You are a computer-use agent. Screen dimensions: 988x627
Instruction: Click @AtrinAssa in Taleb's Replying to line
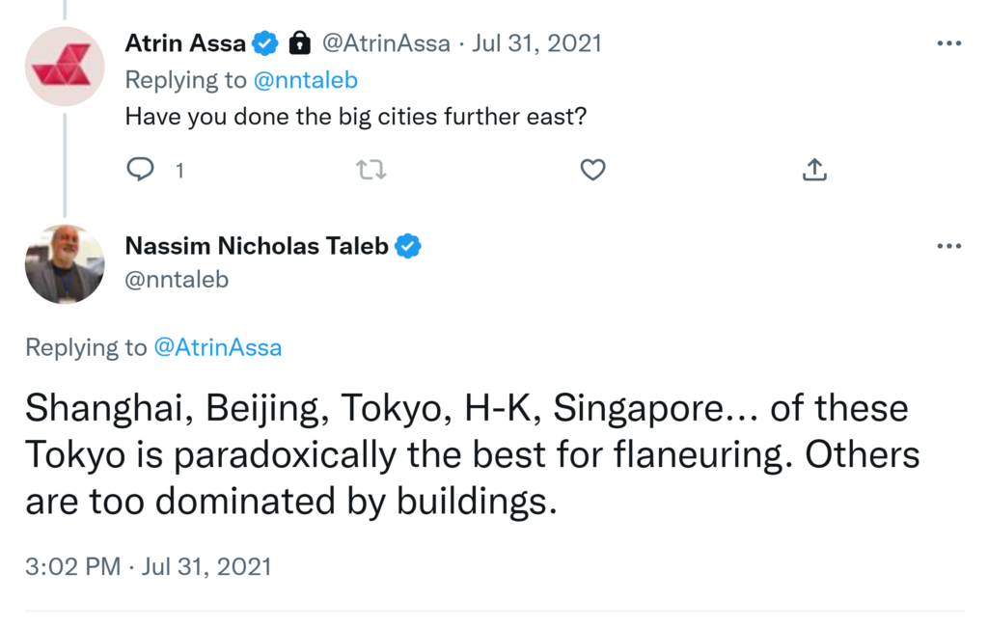tap(217, 347)
